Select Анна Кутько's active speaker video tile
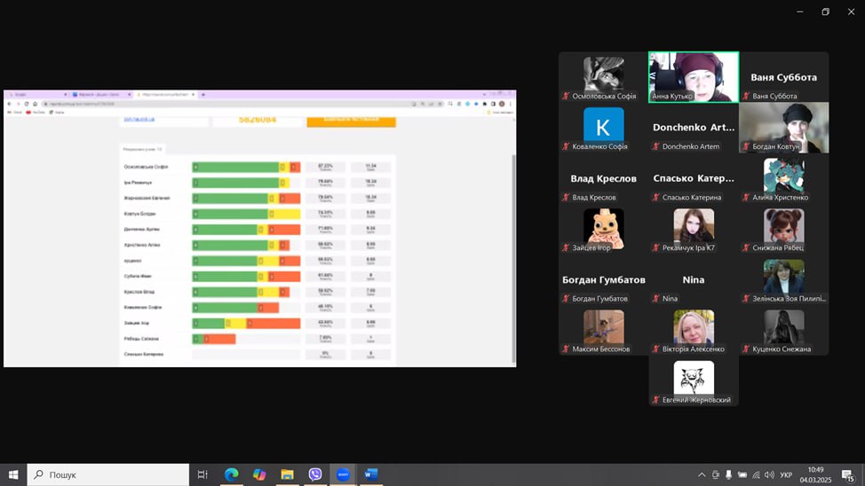The width and height of the screenshot is (865, 486). pyautogui.click(x=694, y=76)
